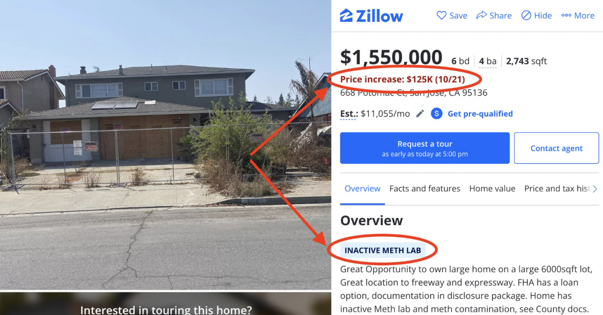Click the Share arrow icon
Image resolution: width=603 pixels, height=315 pixels.
pyautogui.click(x=481, y=16)
